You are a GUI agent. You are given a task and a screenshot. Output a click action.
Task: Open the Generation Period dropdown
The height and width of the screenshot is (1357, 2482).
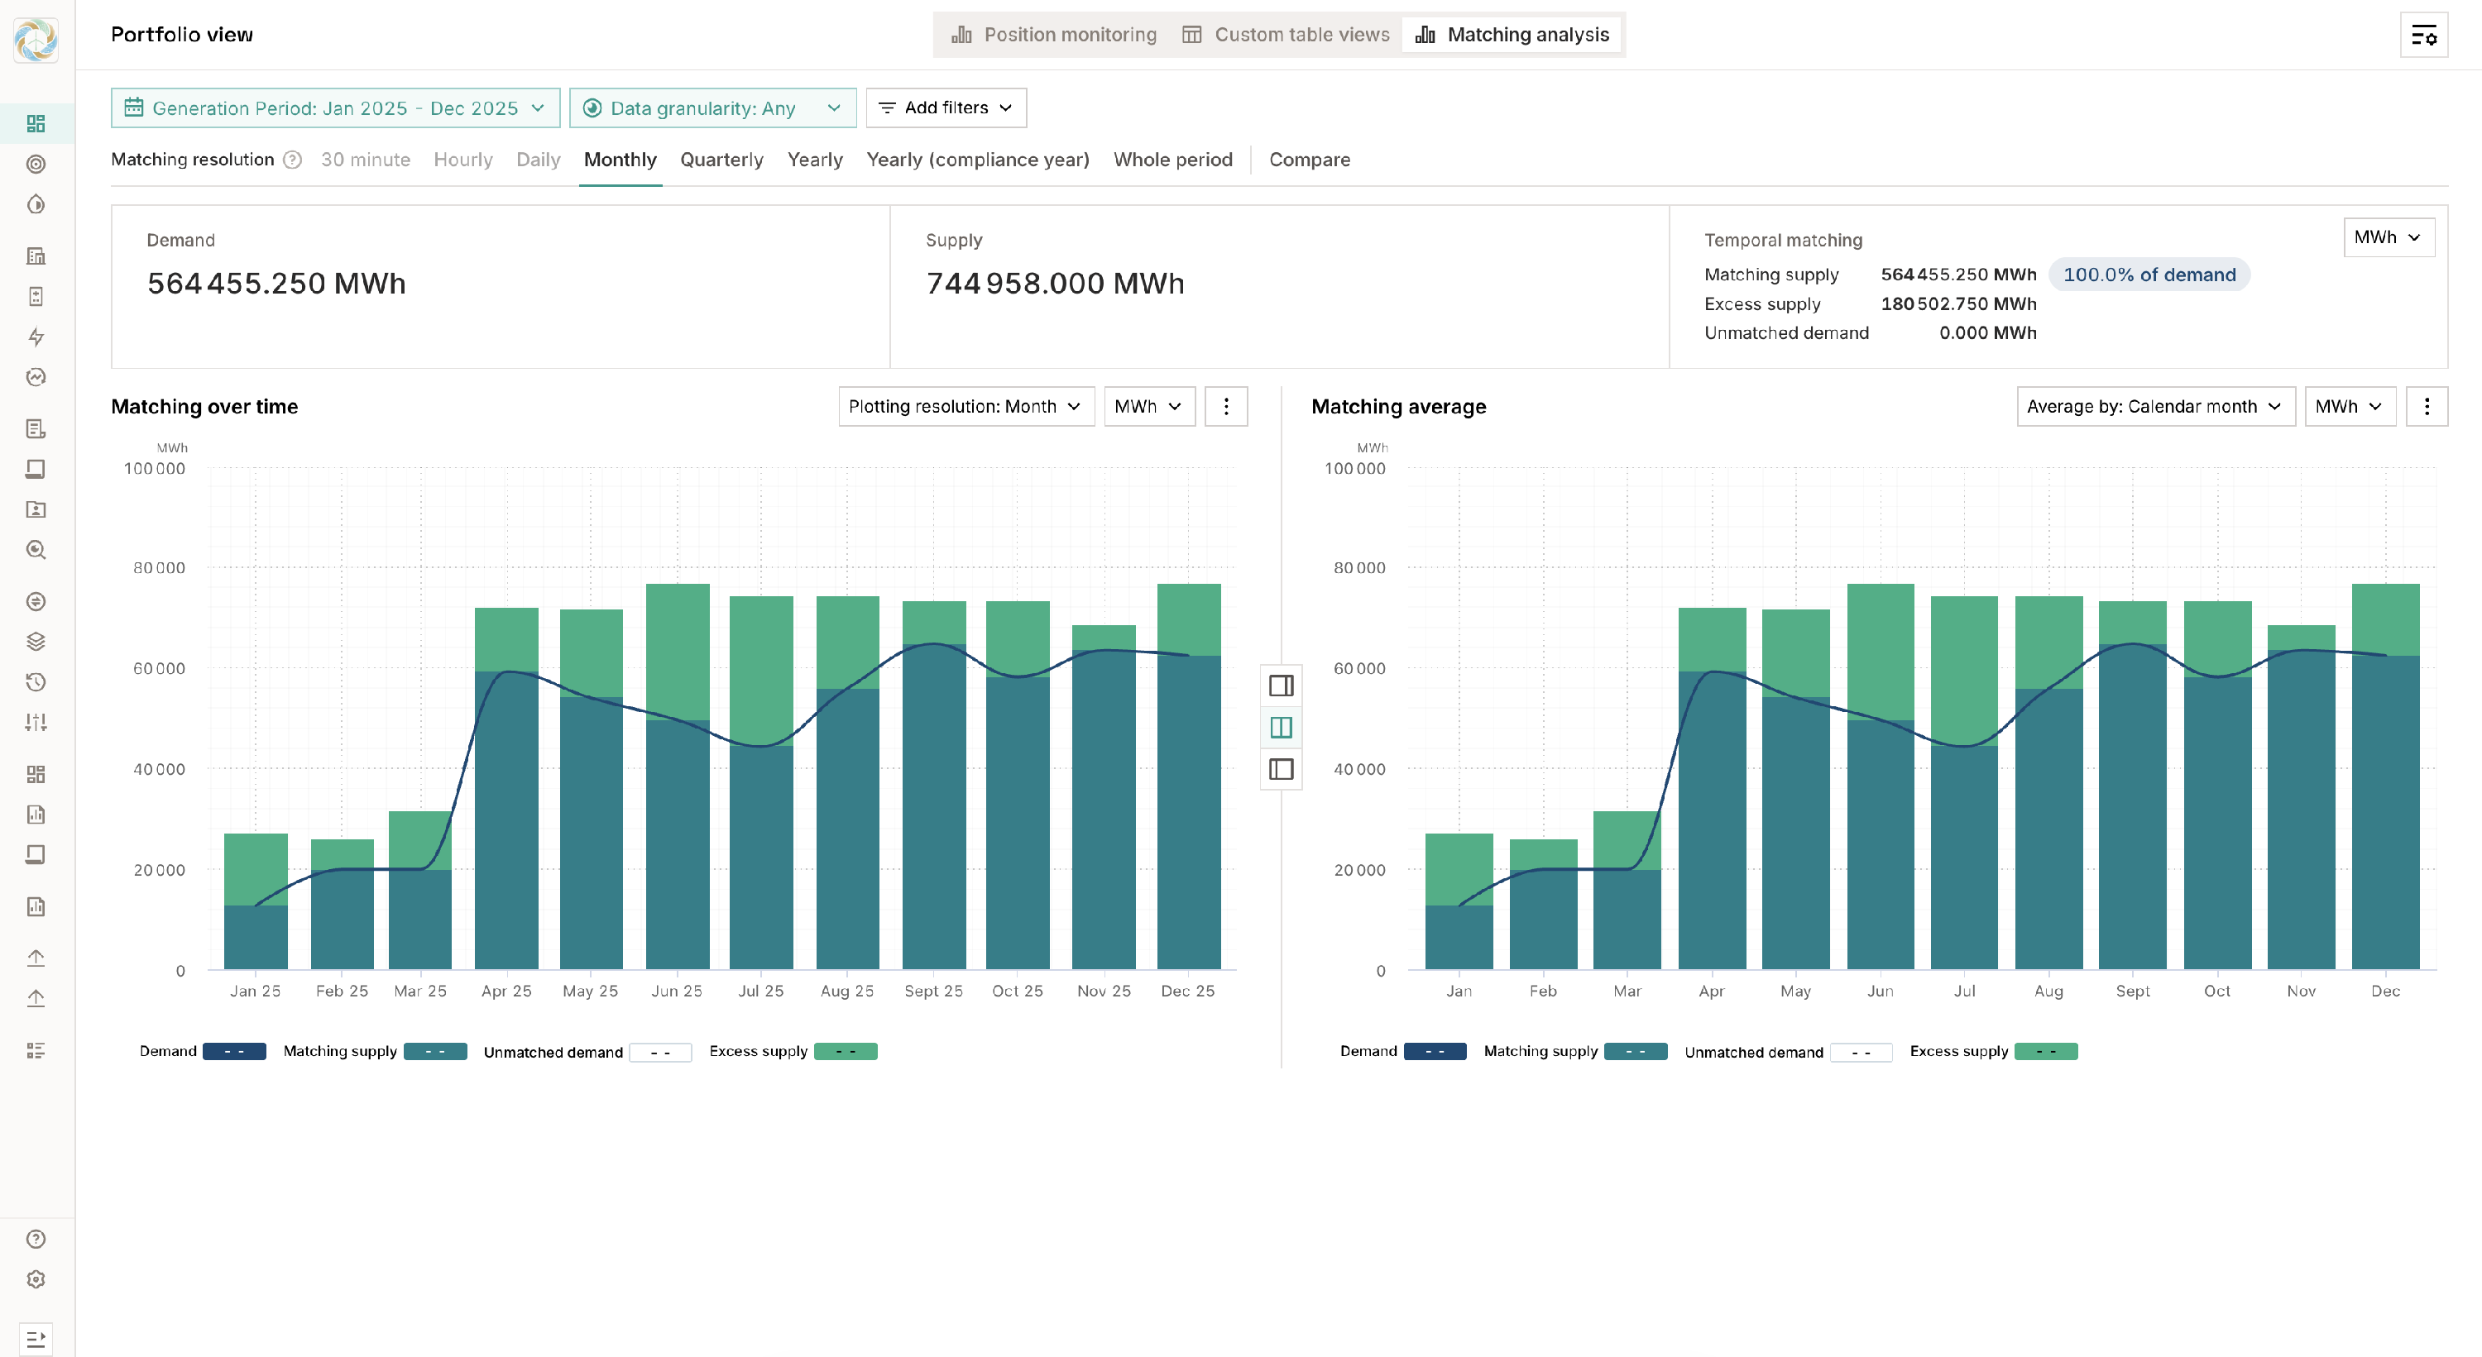[x=335, y=108]
